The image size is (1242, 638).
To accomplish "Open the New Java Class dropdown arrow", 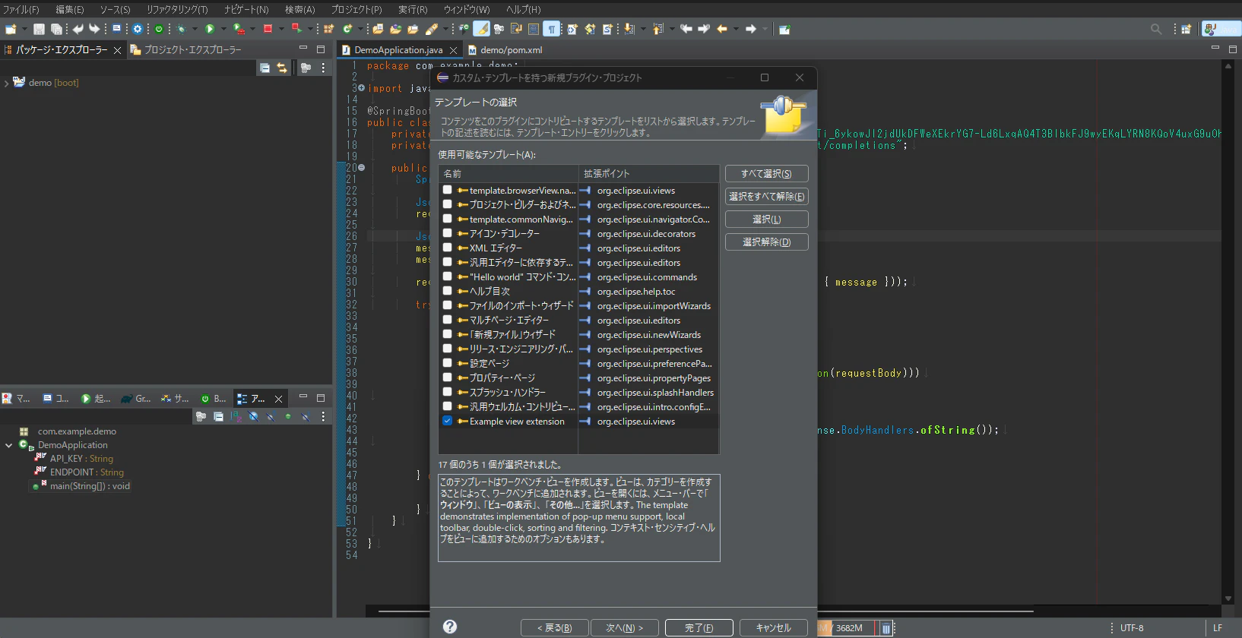I will tap(360, 29).
